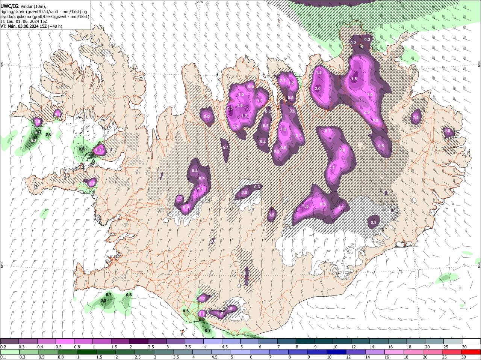Click the 1.8 snowfall value on the map
481x360 pixels.
[354, 79]
